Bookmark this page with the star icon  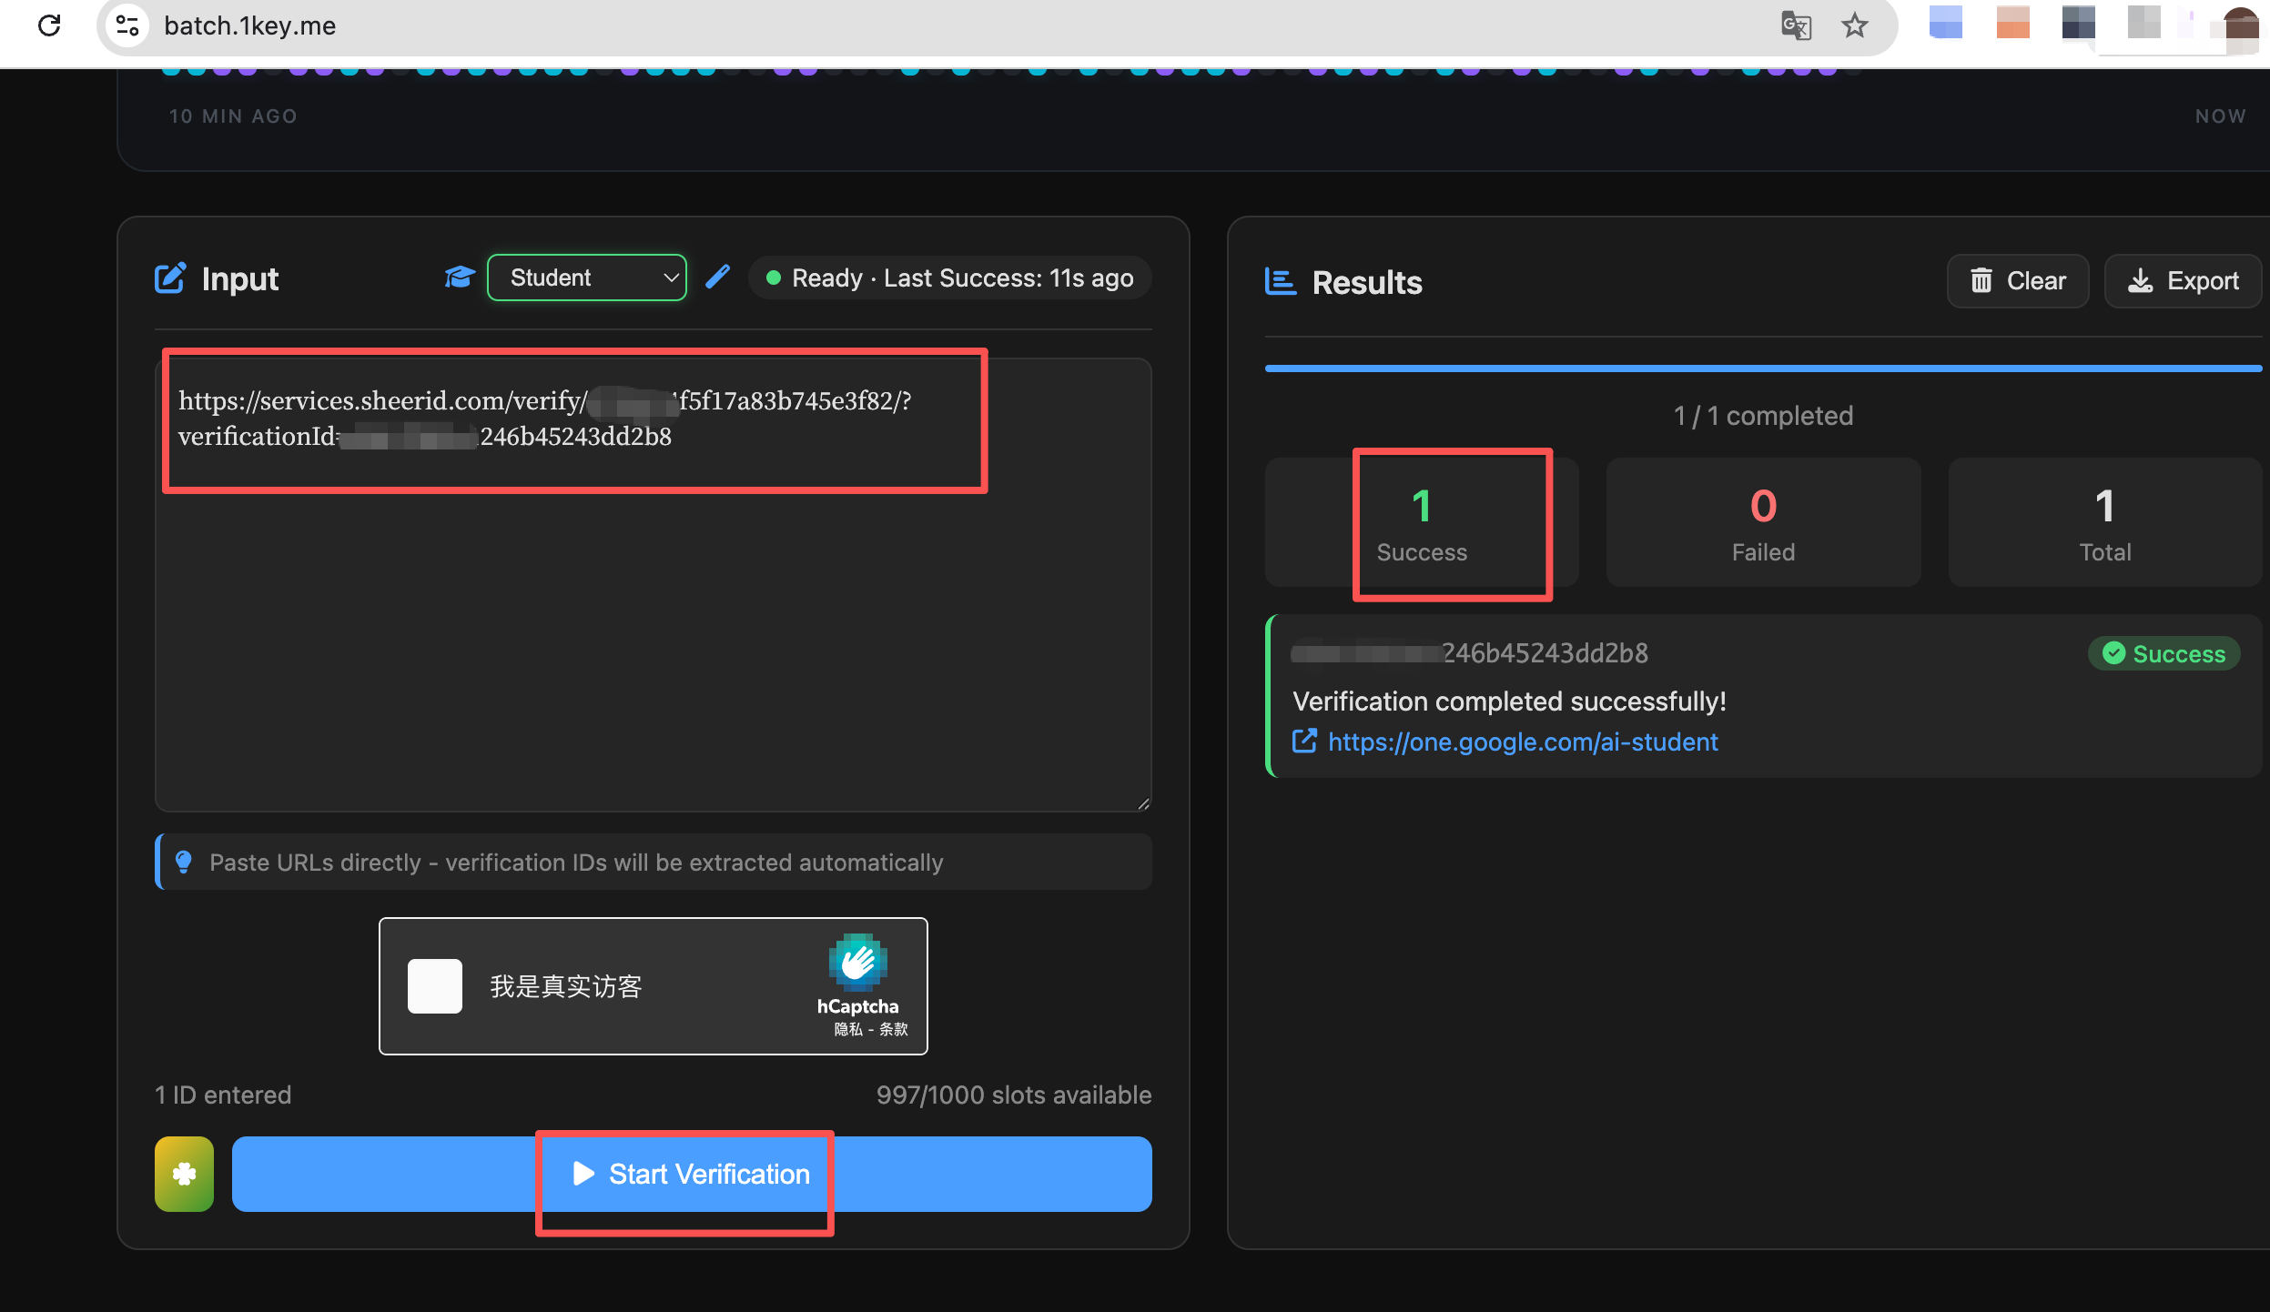point(1855,25)
